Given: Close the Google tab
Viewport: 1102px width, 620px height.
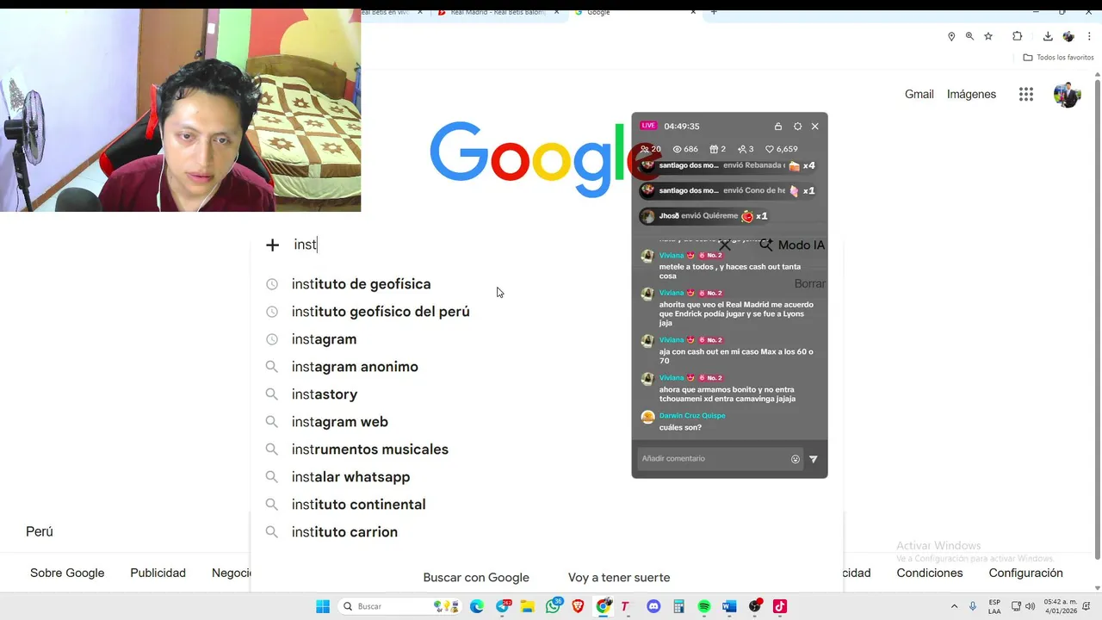Looking at the screenshot, I should [x=693, y=12].
